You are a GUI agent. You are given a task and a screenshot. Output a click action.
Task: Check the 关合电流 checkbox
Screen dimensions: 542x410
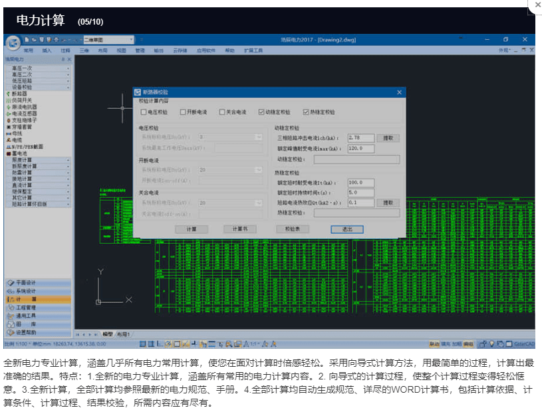222,112
